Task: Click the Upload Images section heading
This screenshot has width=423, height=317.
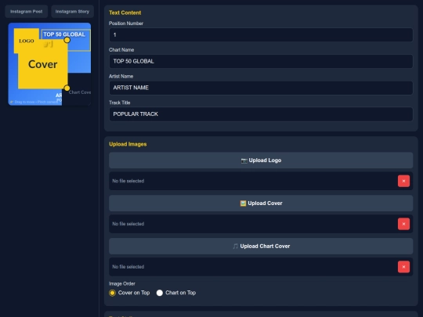Action: (128, 144)
